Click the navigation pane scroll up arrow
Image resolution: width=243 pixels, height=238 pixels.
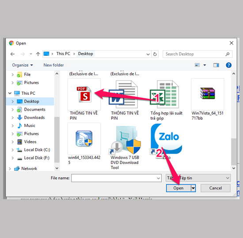(x=57, y=74)
